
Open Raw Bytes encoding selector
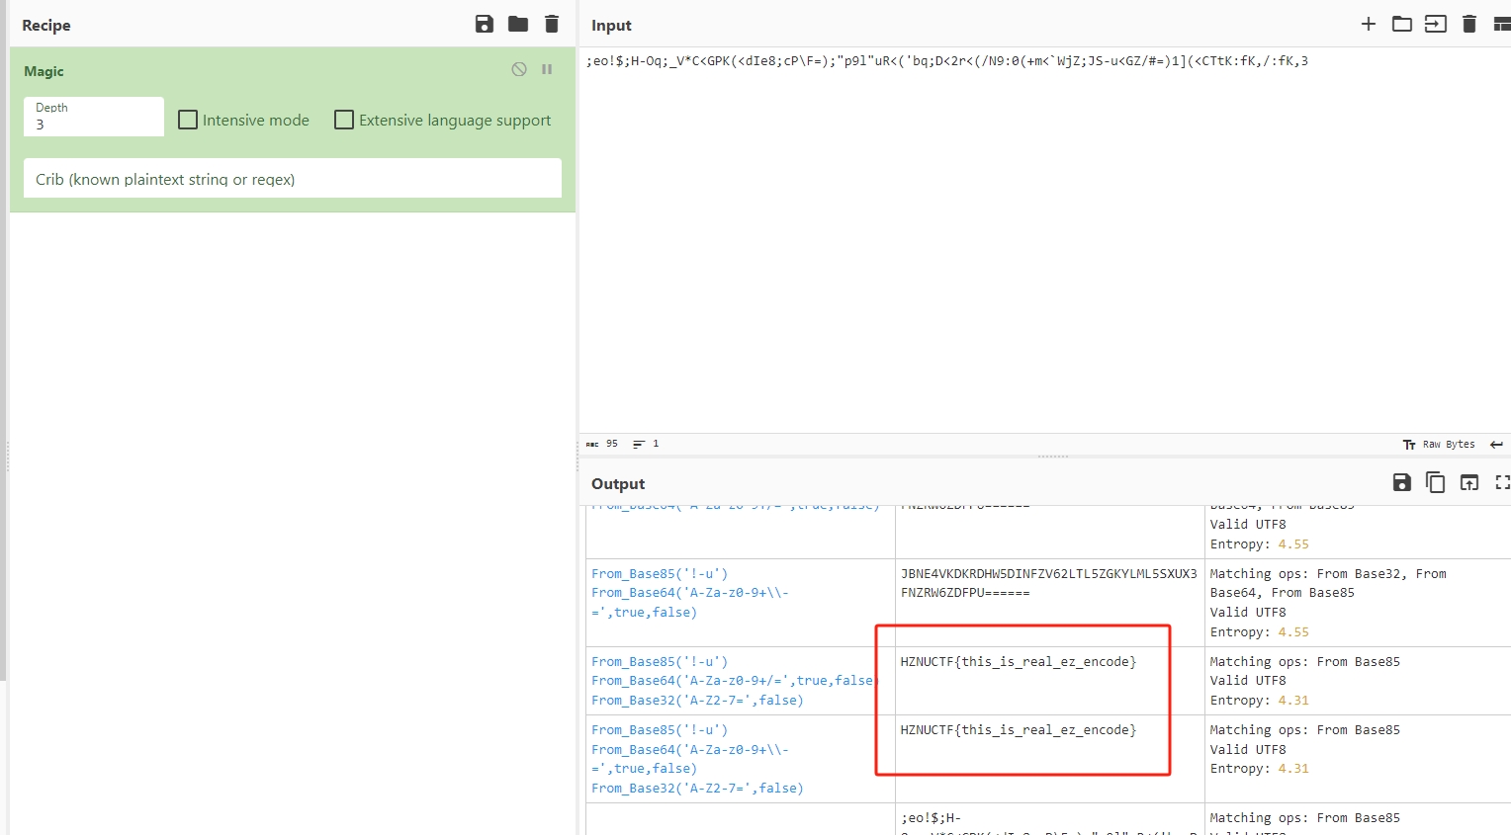coord(1439,445)
